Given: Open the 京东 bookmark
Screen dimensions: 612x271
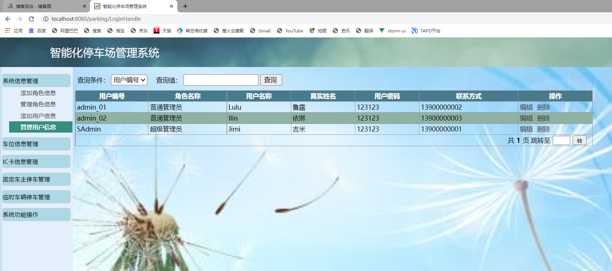Looking at the screenshot, I should [139, 31].
